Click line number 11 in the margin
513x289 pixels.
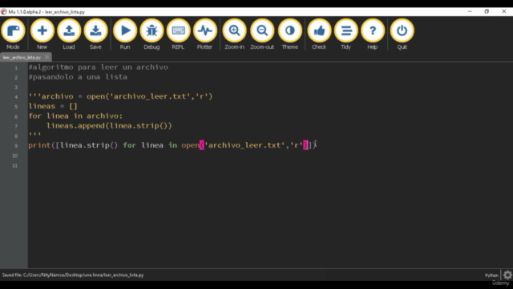(x=15, y=165)
